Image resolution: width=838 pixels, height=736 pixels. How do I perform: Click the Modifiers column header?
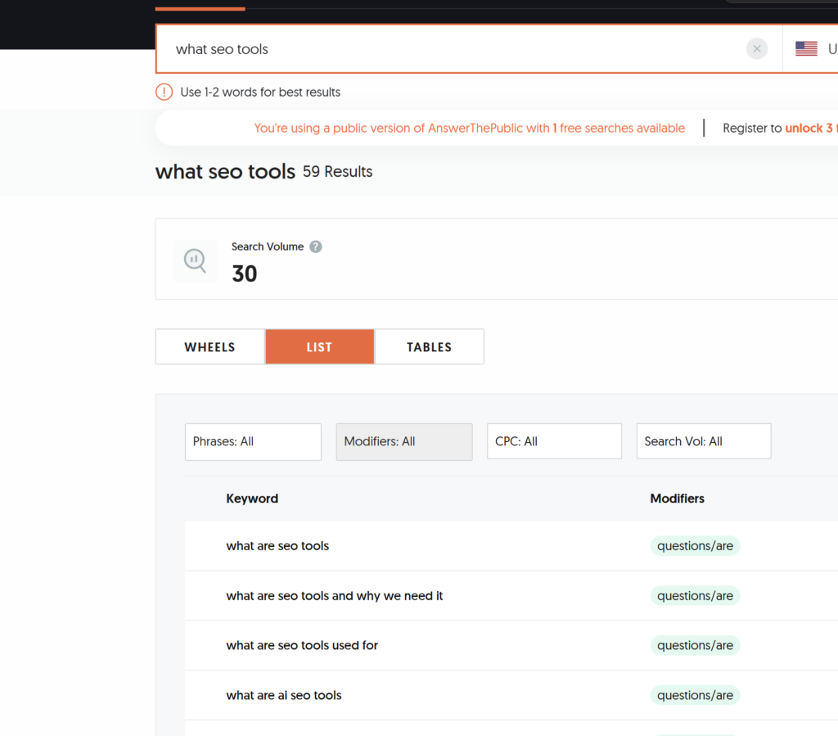(677, 499)
